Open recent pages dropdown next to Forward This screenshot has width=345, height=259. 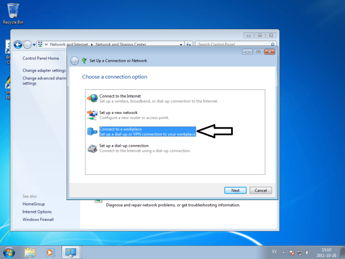click(x=34, y=44)
